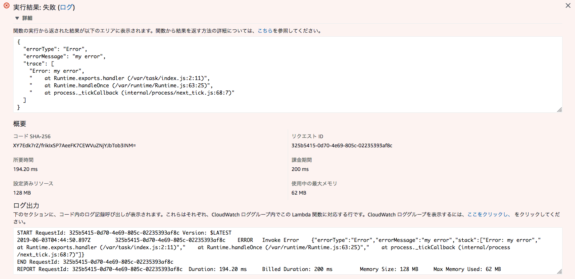Click the Runtime.exports.handler trace line in the result
This screenshot has height=279, width=575.
point(120,78)
